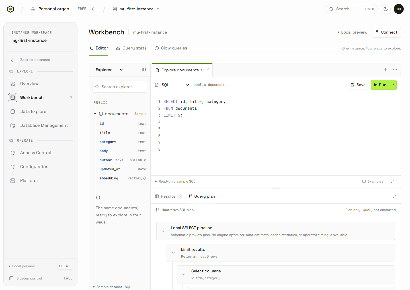Select the Editor tab
Image resolution: width=410 pixels, height=290 pixels.
[99, 48]
